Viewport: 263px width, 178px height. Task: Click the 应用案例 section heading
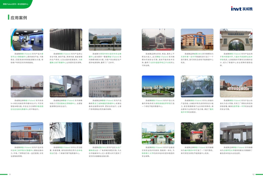19,18
